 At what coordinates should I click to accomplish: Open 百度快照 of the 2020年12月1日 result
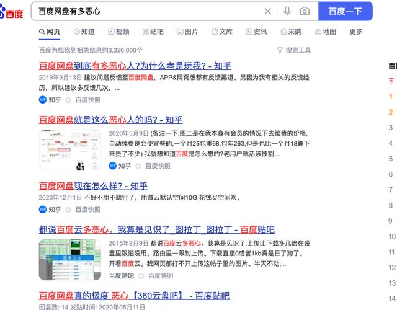[x=88, y=210]
